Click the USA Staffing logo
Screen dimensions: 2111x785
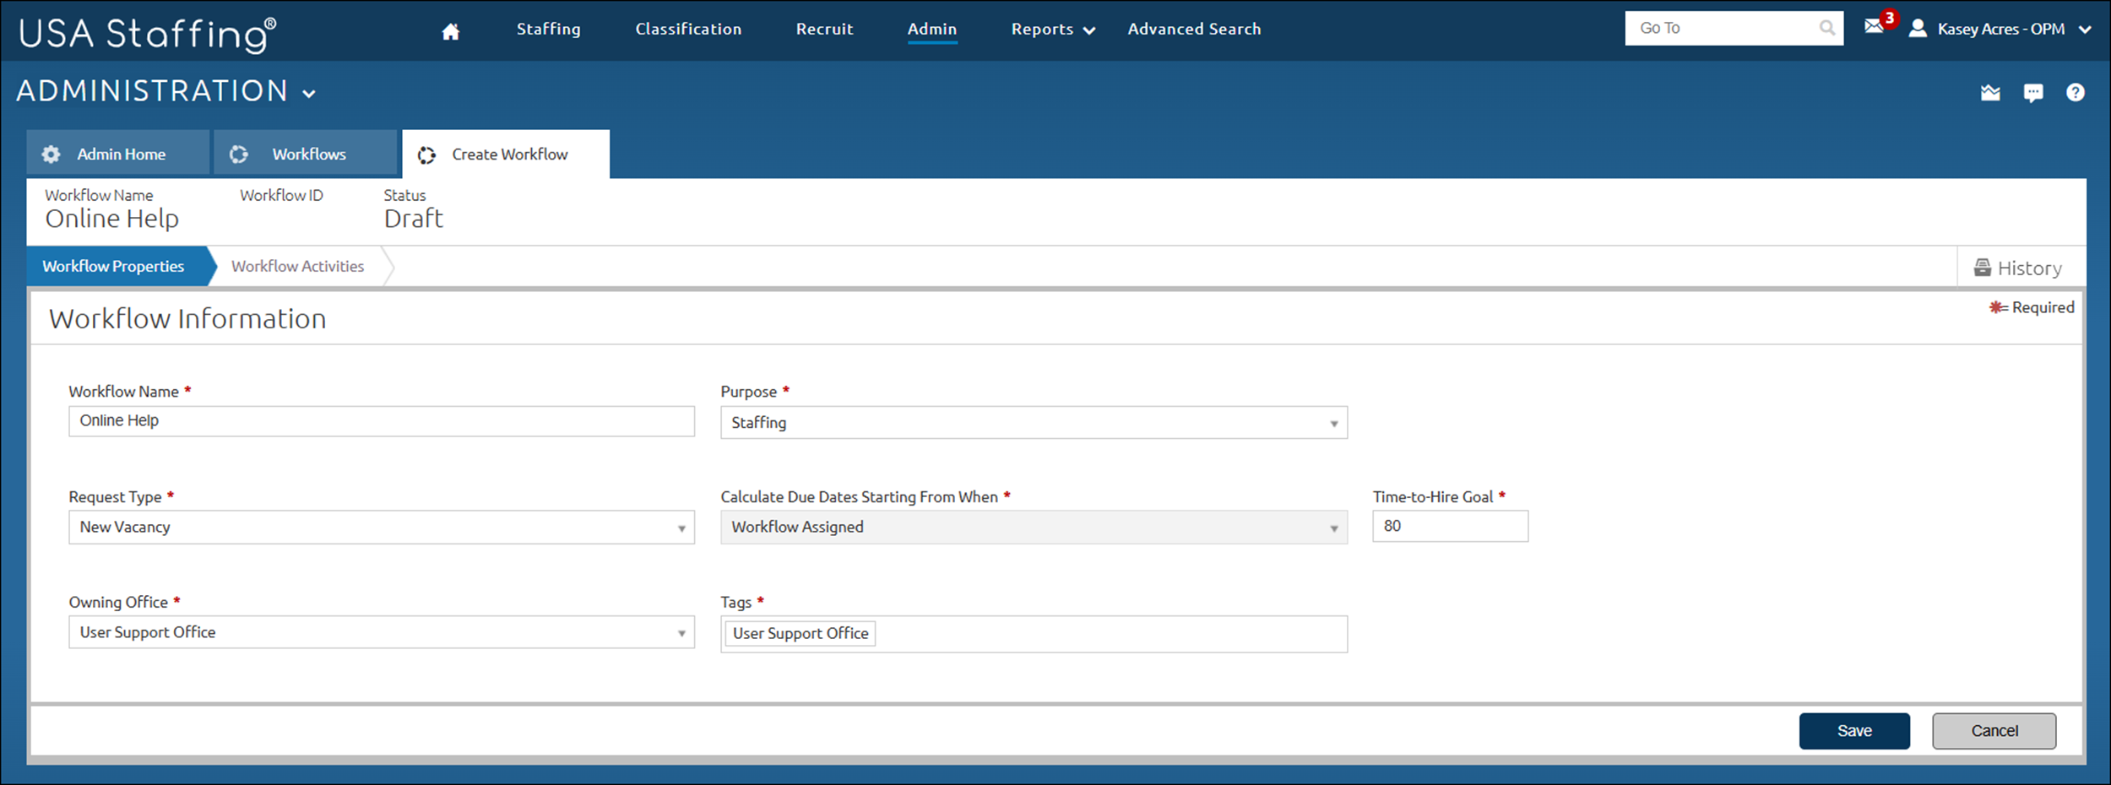point(147,34)
